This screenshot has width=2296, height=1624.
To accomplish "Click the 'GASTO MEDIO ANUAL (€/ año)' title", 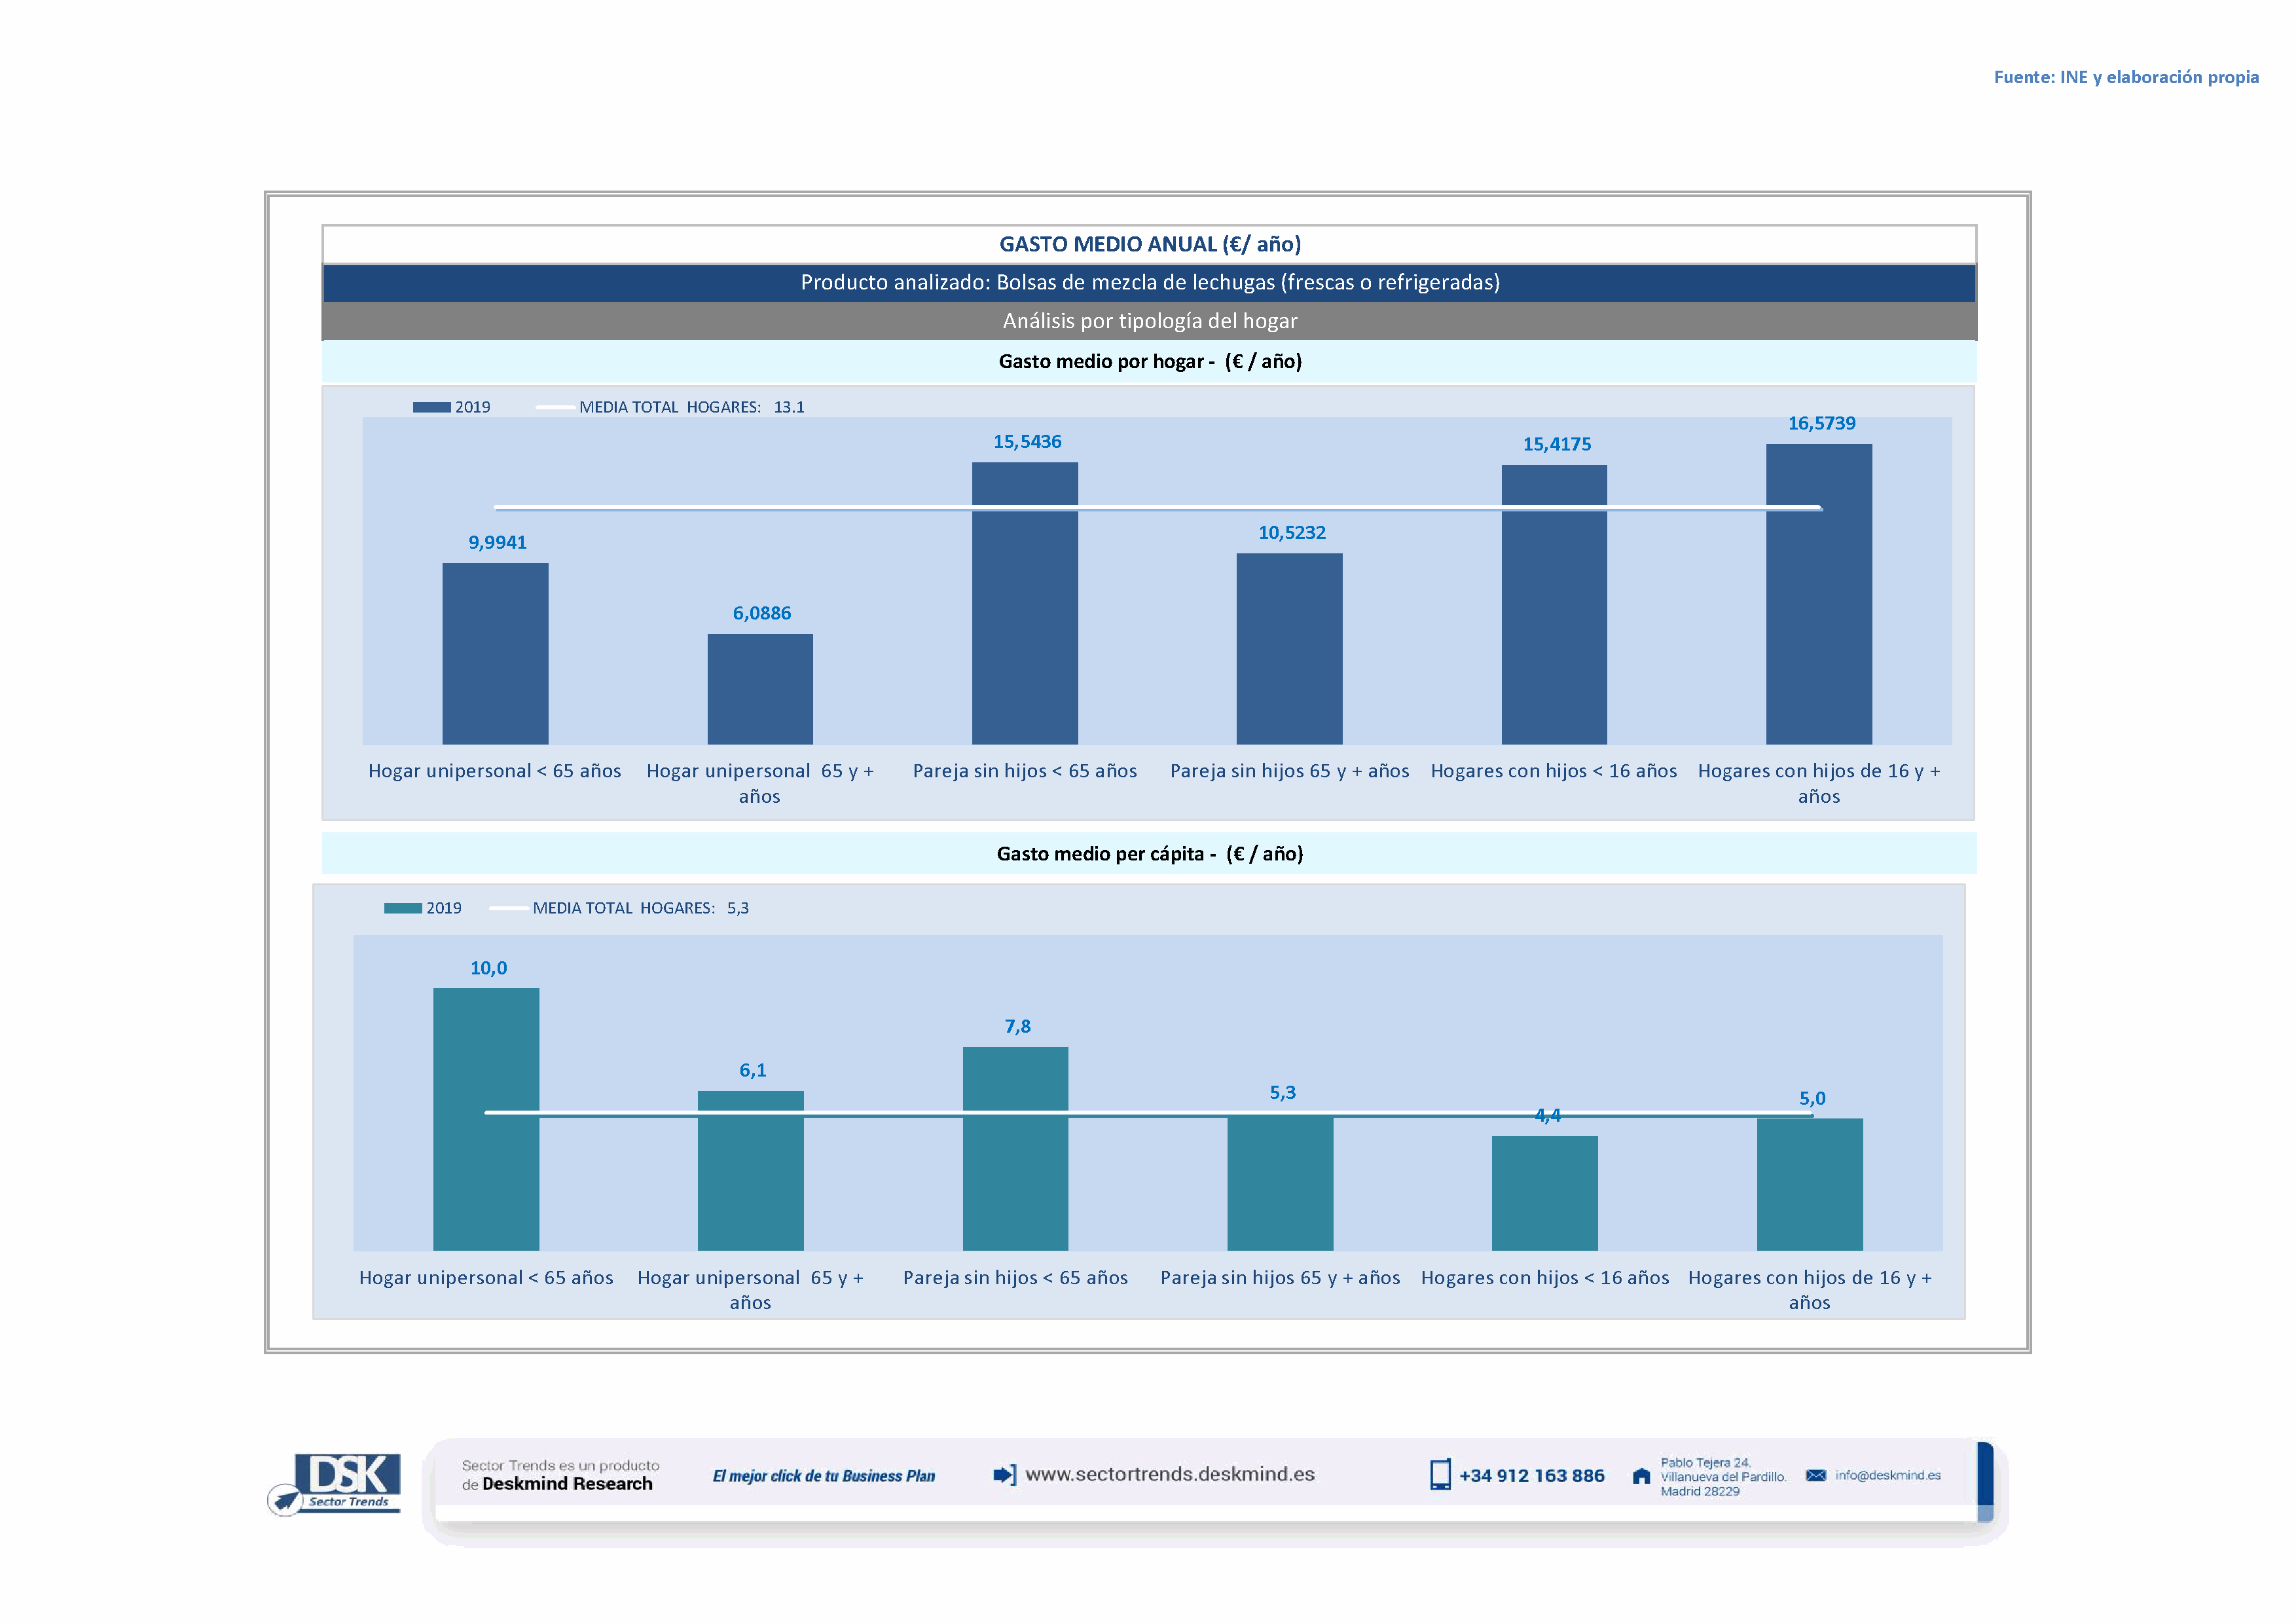I will (x=1149, y=244).
